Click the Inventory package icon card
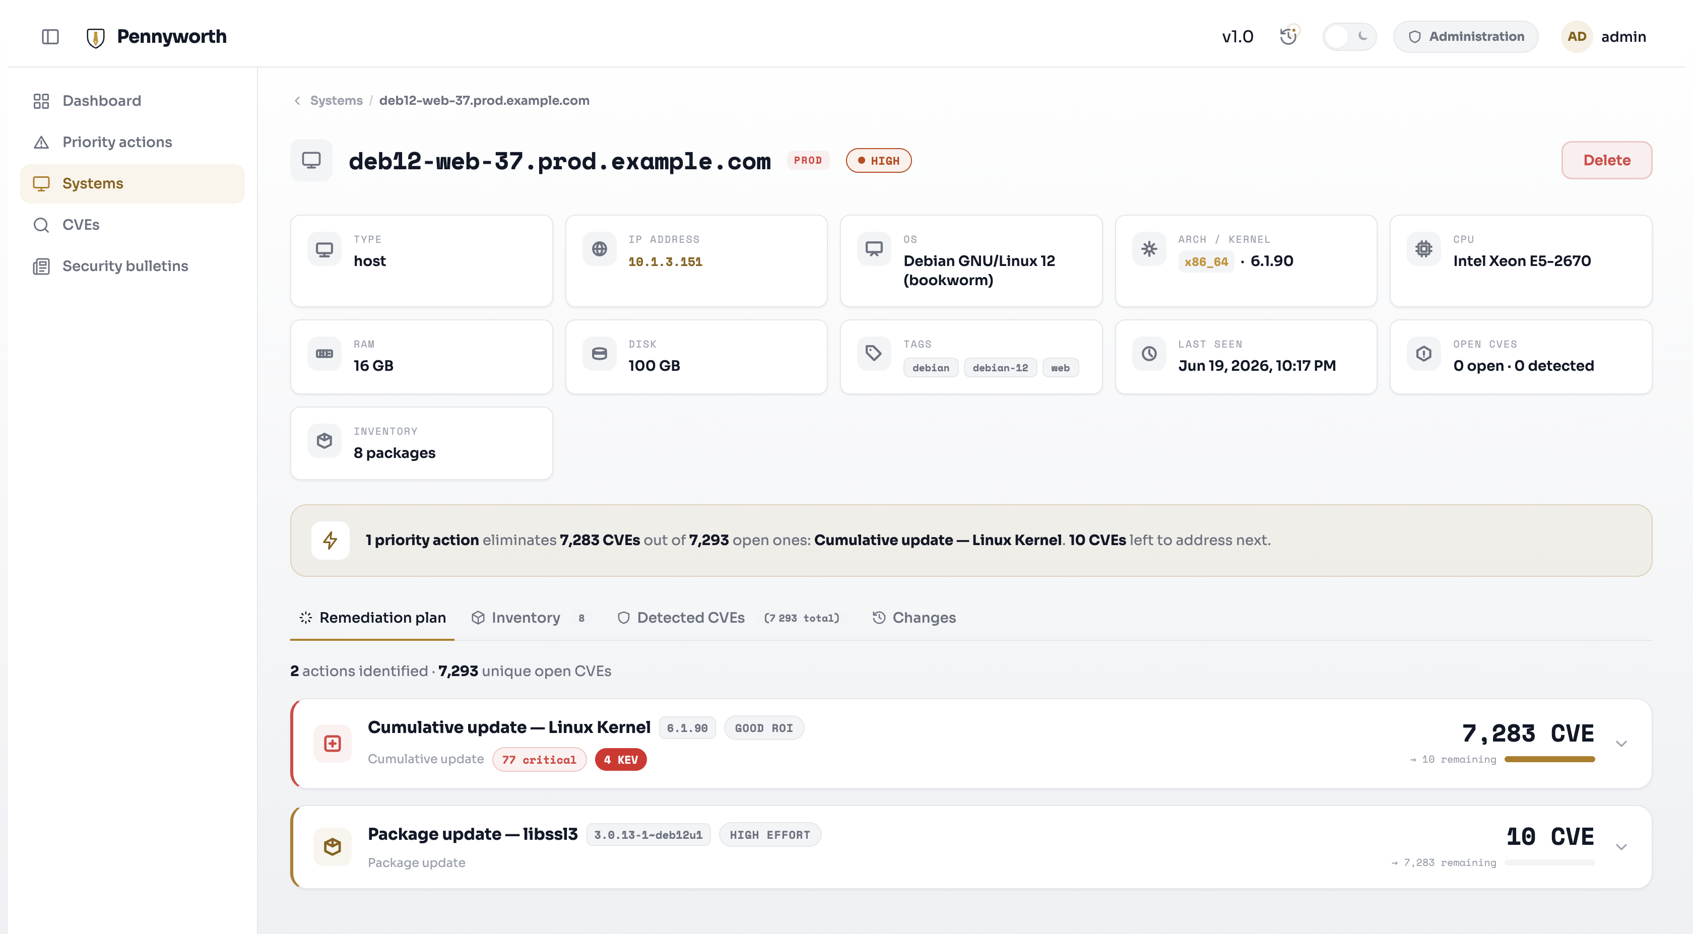1693x934 pixels. point(324,441)
